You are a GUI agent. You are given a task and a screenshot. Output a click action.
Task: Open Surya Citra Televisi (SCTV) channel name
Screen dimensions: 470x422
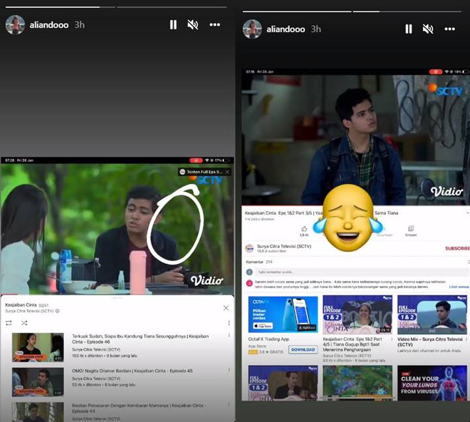pos(284,246)
